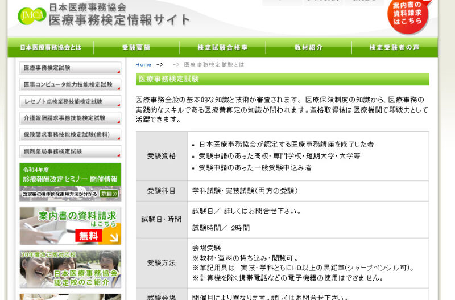Viewport: 455px width, 300px height.
Task: Click the 医療事務検定情報サイト site title
Action: pyautogui.click(x=119, y=20)
